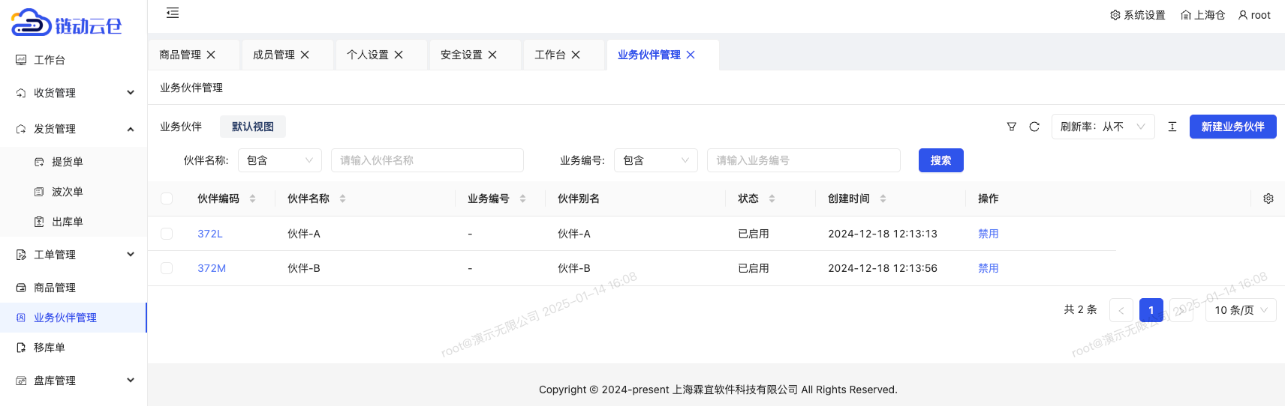Sort by 创建时间 column sort icon
The image size is (1285, 406).
pos(883,199)
